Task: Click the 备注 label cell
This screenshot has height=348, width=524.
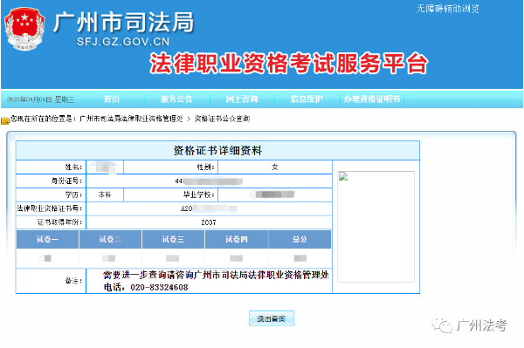Action: [51, 281]
